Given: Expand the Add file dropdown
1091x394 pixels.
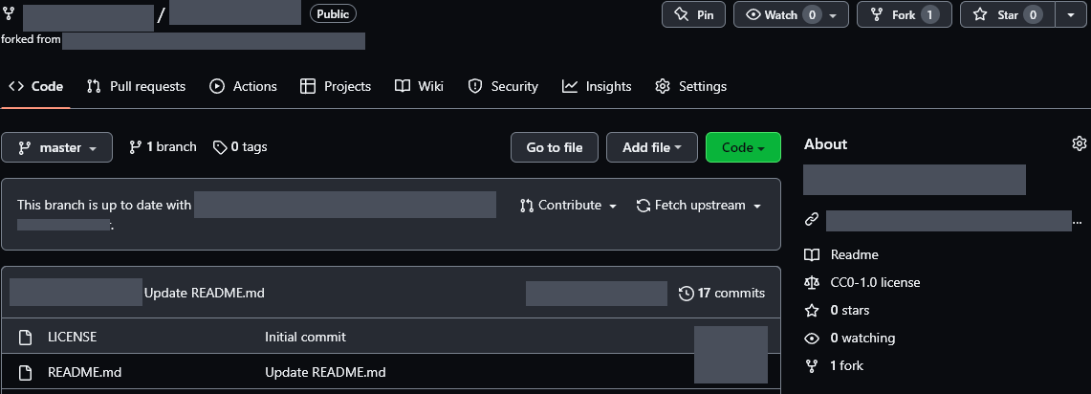Looking at the screenshot, I should (x=652, y=147).
